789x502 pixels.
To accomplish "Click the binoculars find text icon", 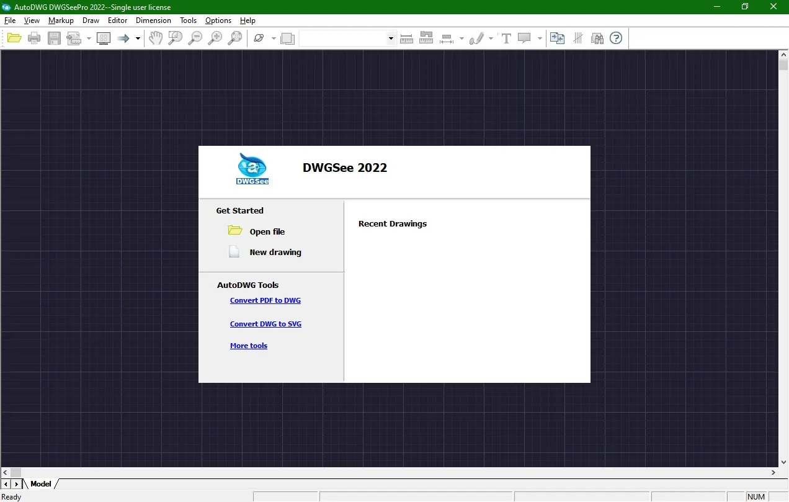I will coord(597,38).
